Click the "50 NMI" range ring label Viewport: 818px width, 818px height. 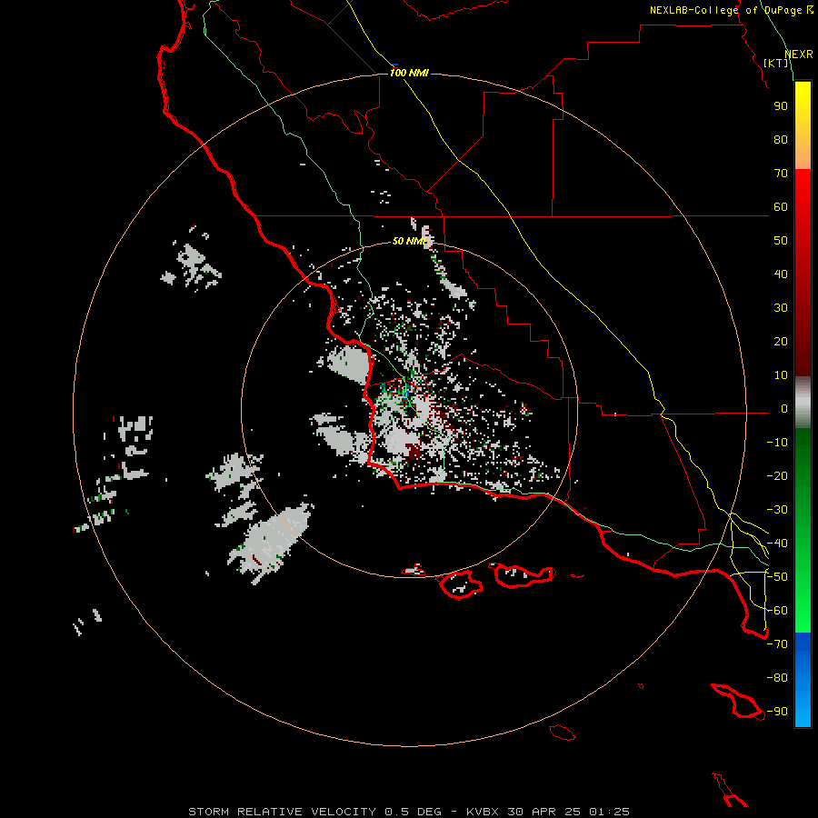coord(410,241)
